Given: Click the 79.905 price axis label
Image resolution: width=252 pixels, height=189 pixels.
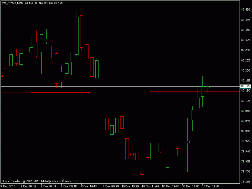Looking at the screenshot, I should (246, 162).
